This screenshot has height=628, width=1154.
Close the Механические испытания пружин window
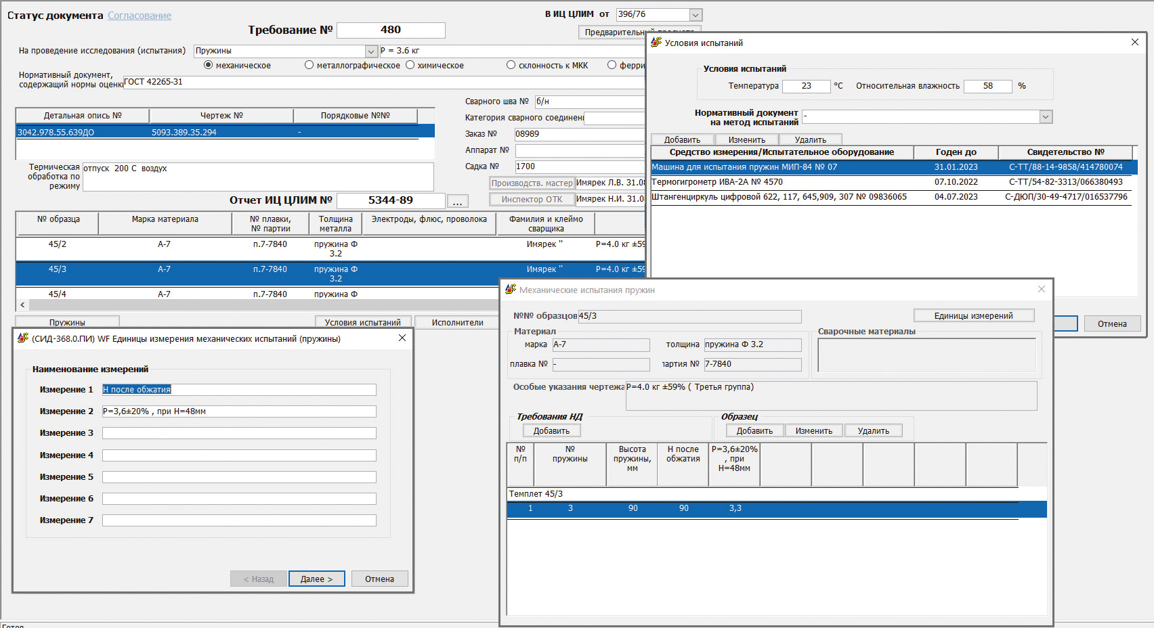tap(1042, 290)
